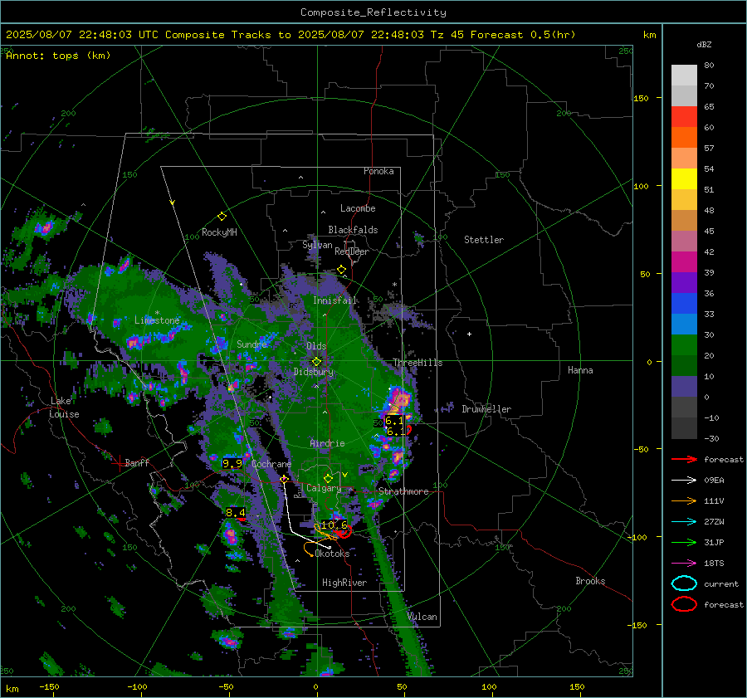Click the ThreeHills city label
747x698 pixels.
(417, 363)
